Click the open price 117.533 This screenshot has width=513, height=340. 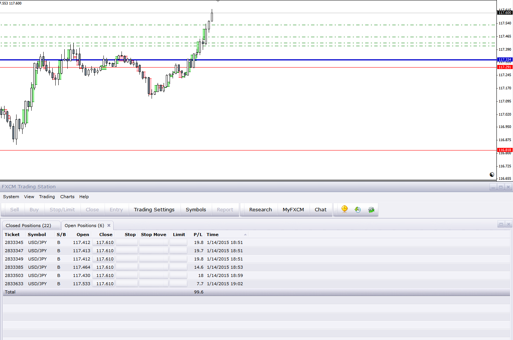(82, 284)
